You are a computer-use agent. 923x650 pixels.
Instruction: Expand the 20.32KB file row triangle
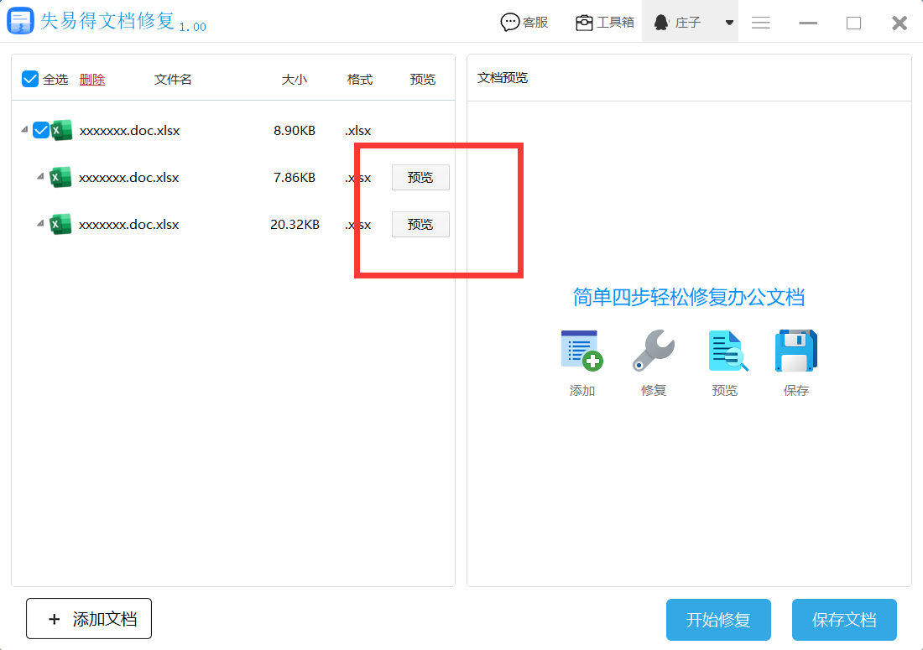(x=40, y=224)
